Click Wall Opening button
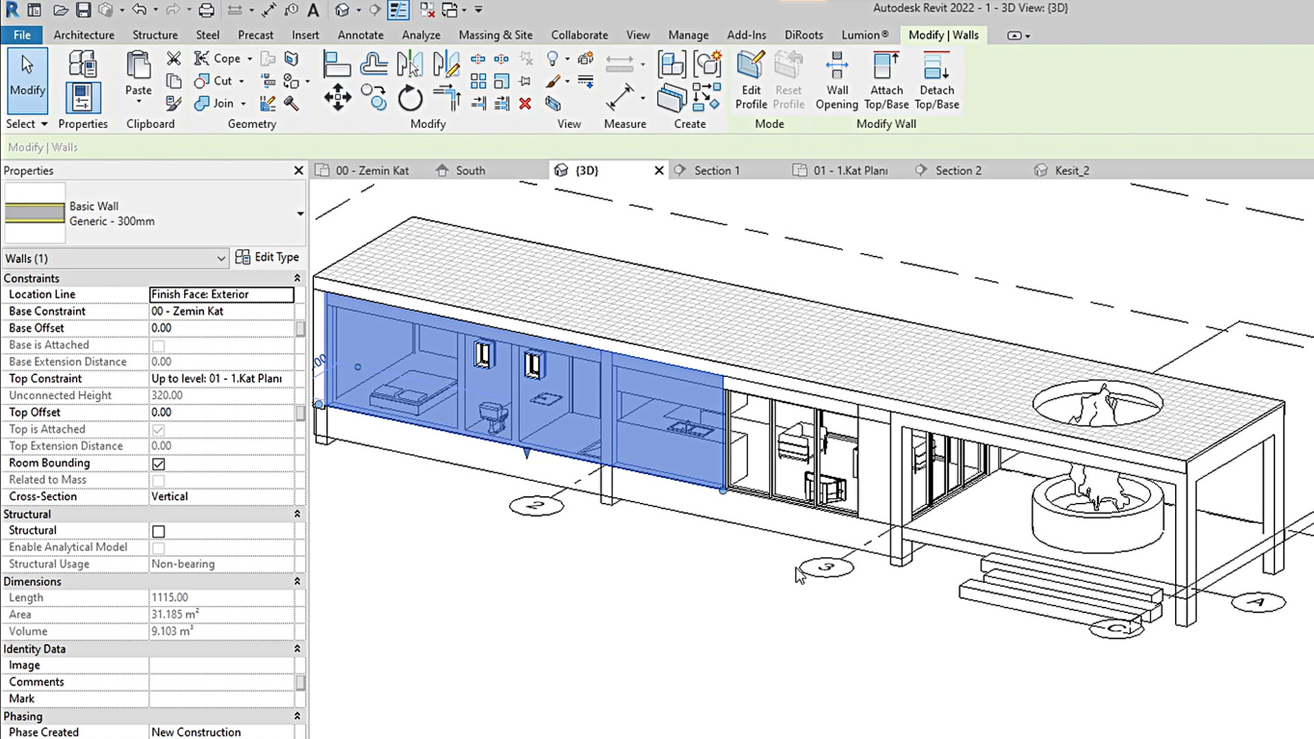Viewport: 1314px width, 739px height. 837,80
